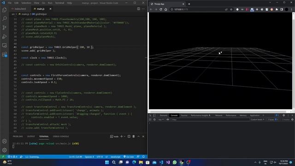This screenshot has width=295, height=166.
Task: Switch to DevTools Sources tab
Action: (x=184, y=115)
